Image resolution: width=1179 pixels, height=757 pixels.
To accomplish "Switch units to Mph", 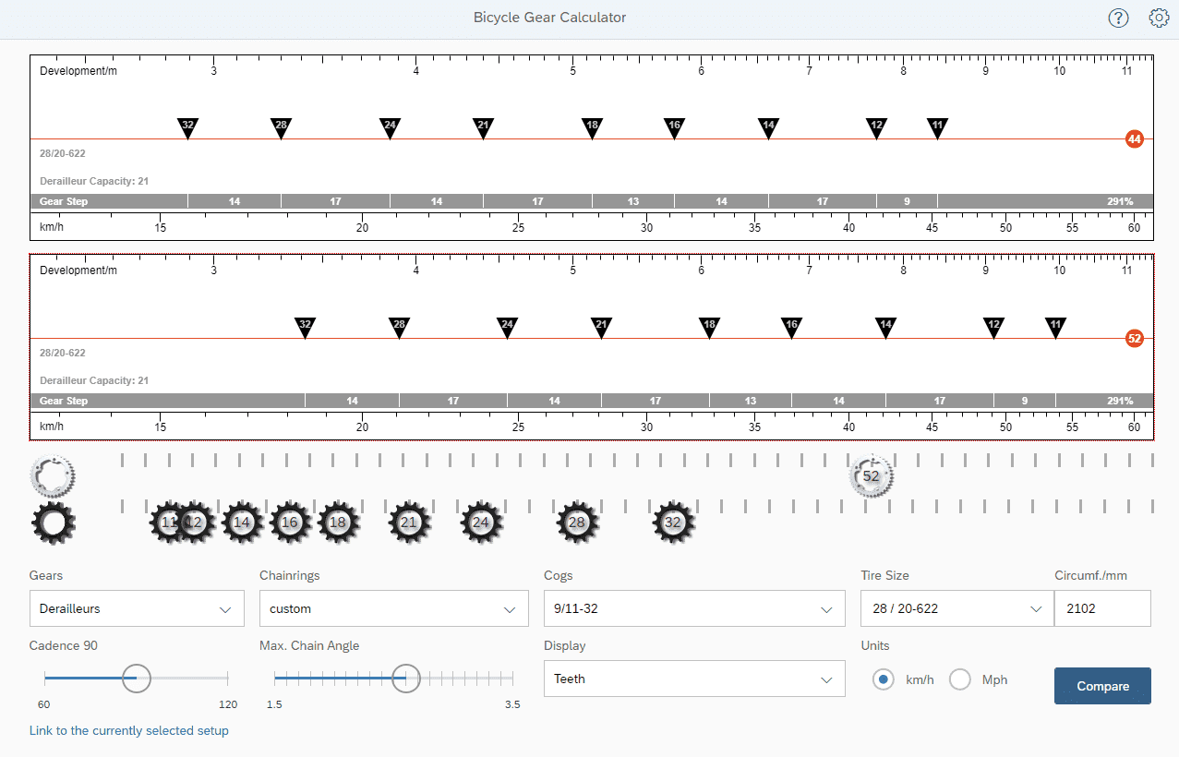I will (960, 679).
